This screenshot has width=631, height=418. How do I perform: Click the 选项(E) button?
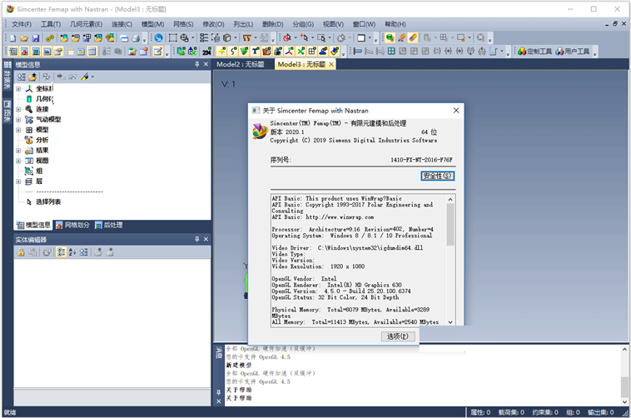(x=397, y=336)
